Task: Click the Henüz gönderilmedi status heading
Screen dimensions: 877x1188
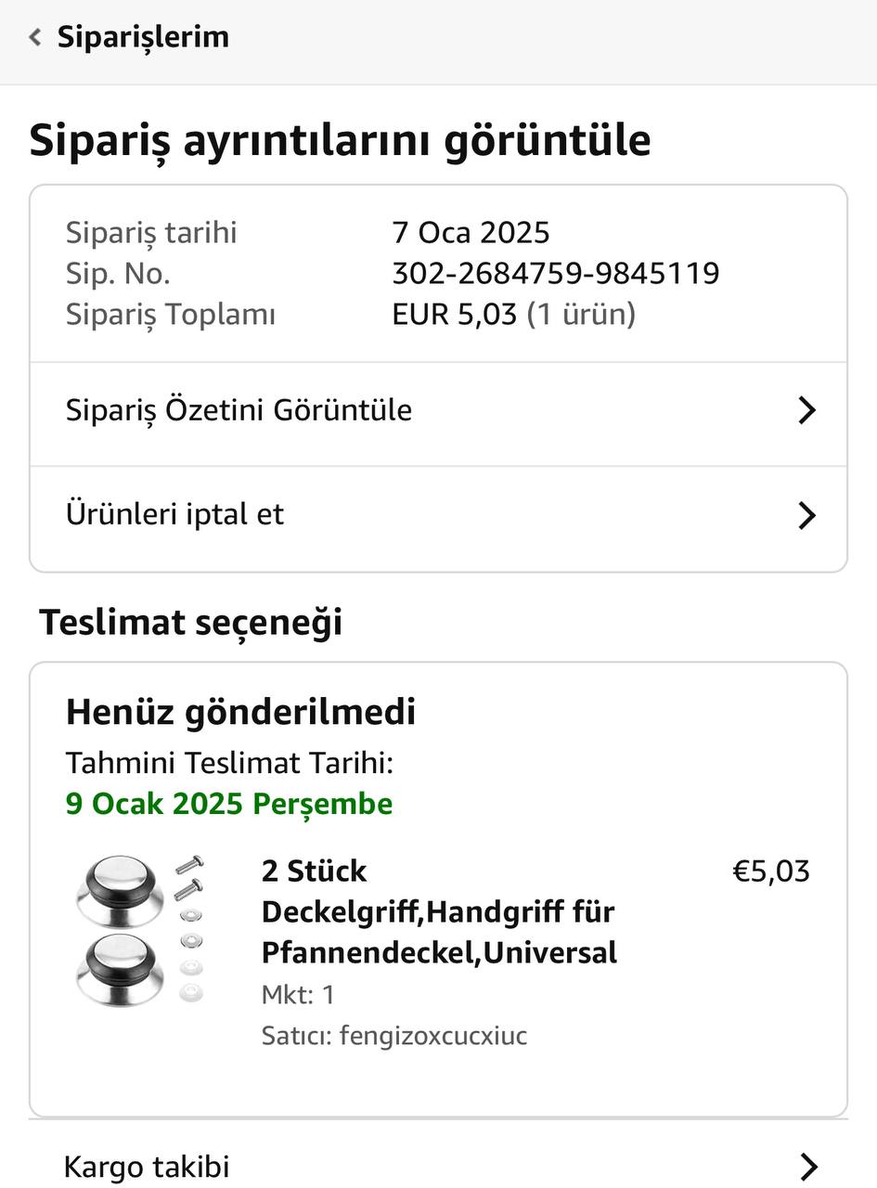Action: click(240, 712)
